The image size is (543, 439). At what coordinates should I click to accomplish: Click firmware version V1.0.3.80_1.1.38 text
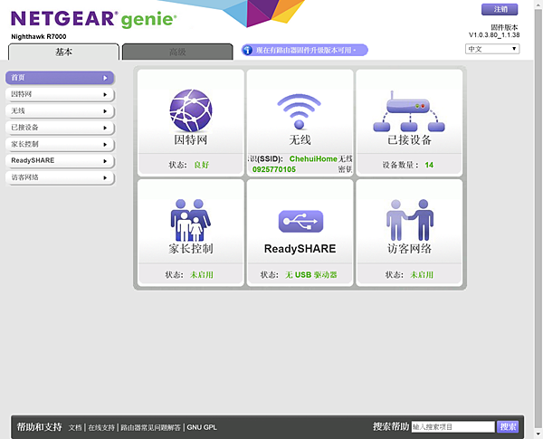494,35
